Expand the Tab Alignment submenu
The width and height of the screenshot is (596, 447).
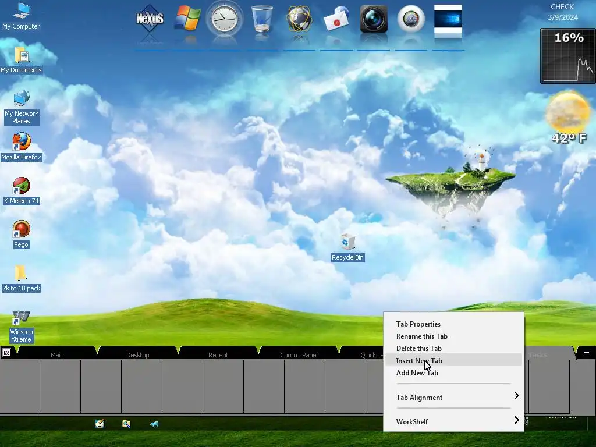[x=453, y=397]
